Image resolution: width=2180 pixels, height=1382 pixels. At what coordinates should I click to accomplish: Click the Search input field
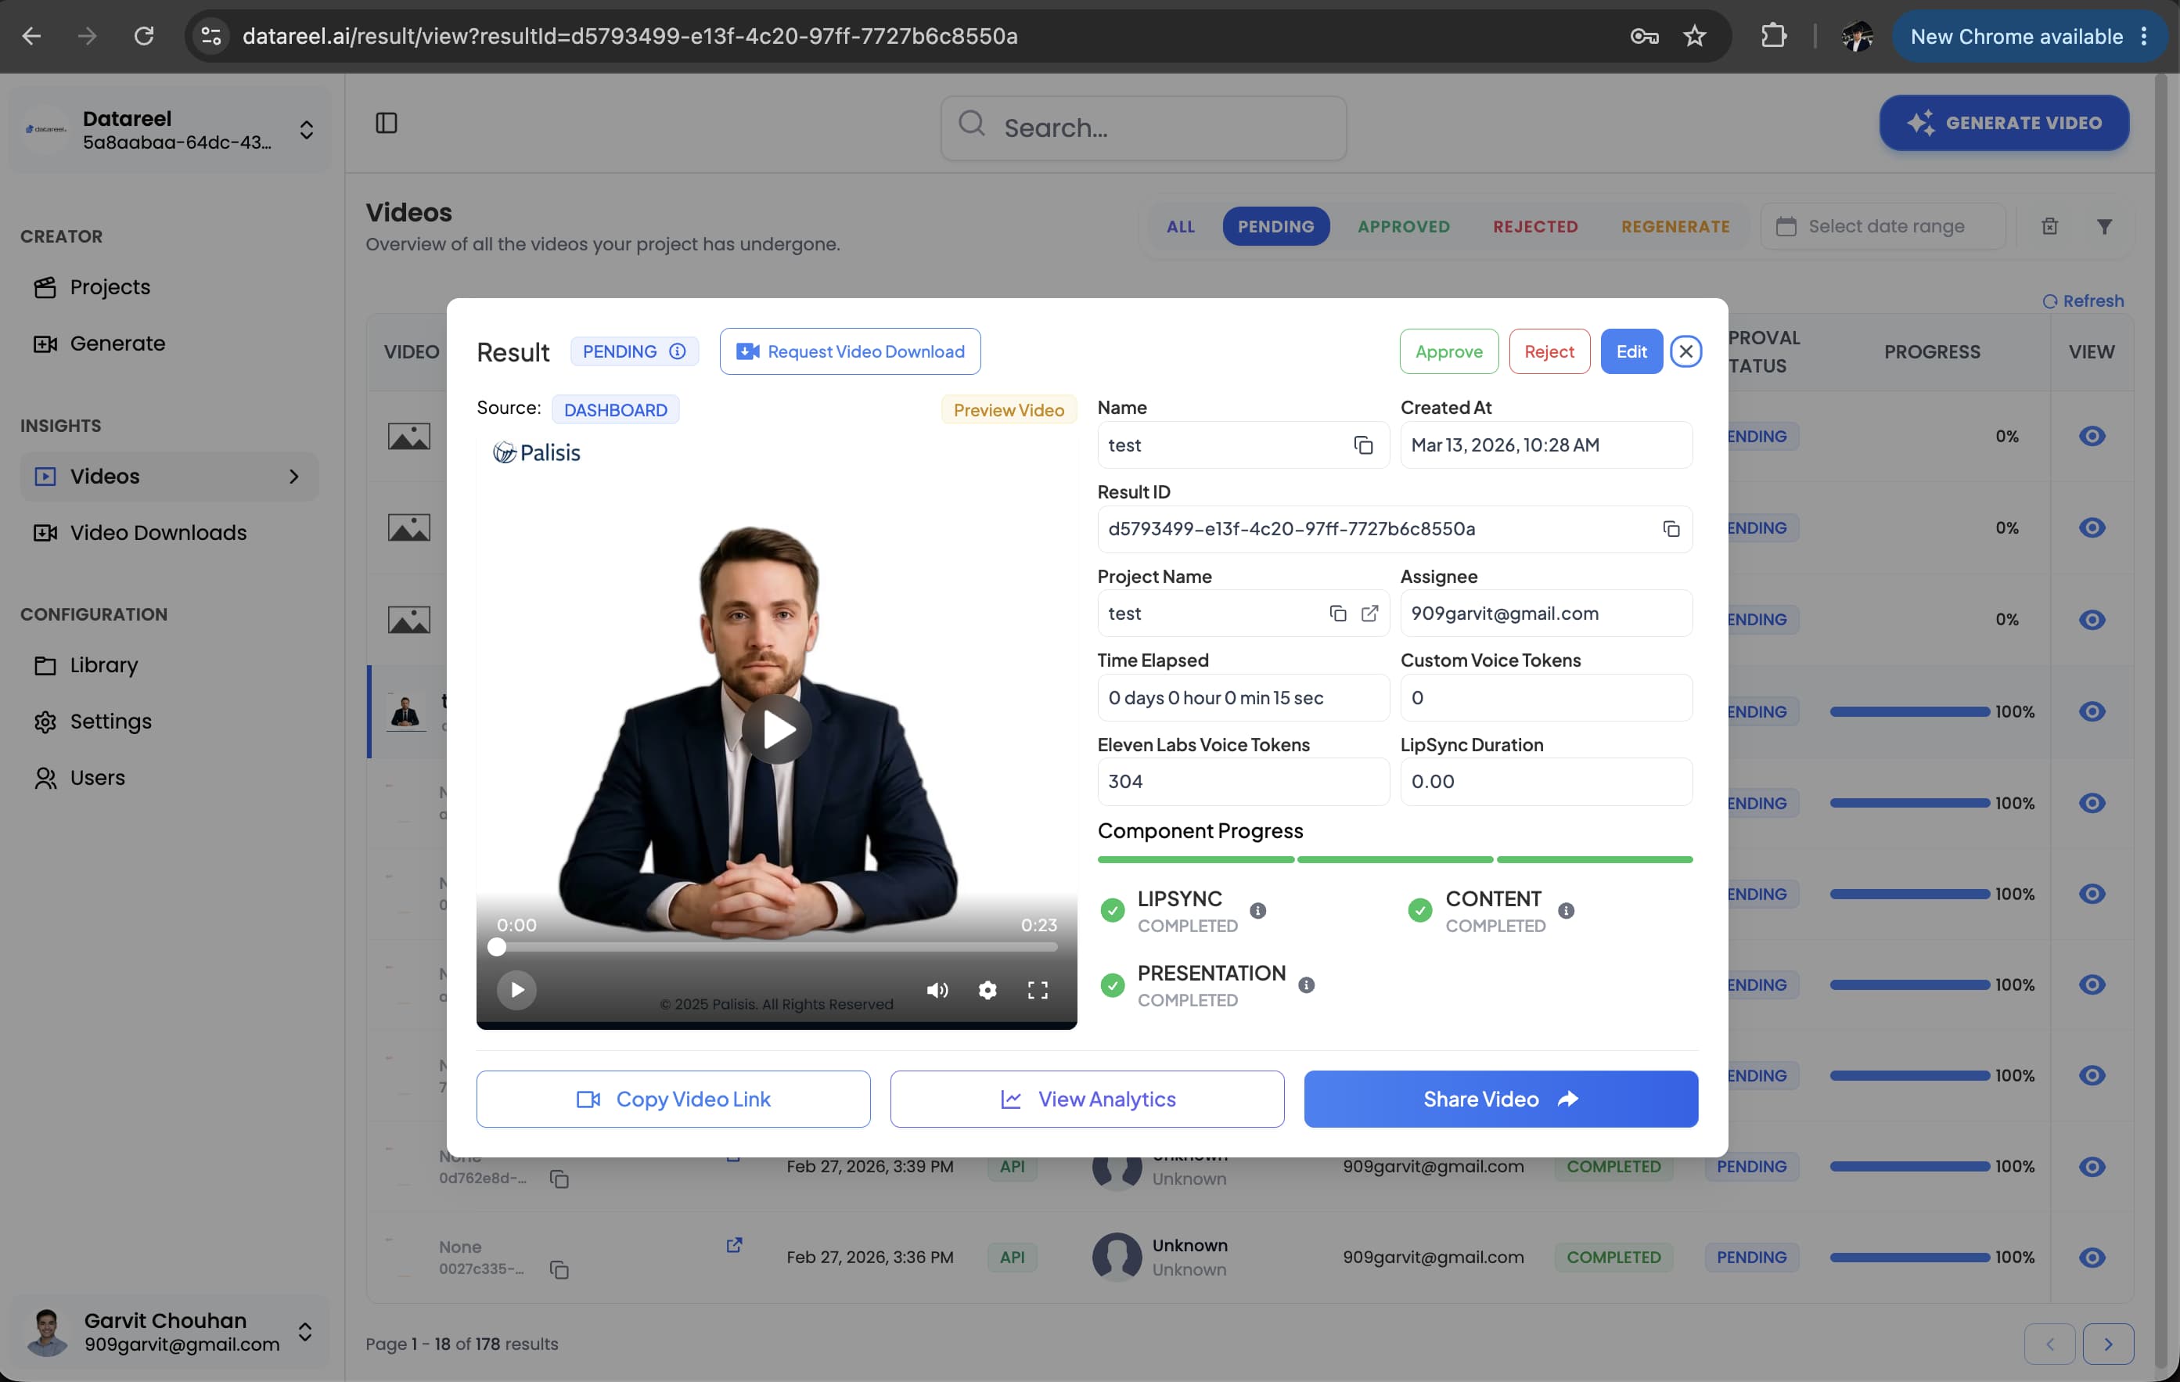1143,128
